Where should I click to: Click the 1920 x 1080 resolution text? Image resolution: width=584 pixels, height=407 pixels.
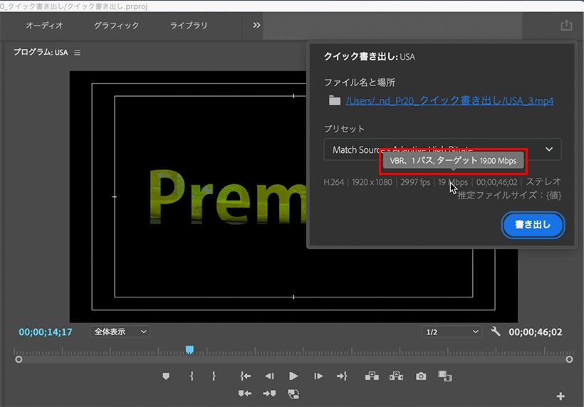click(x=372, y=182)
